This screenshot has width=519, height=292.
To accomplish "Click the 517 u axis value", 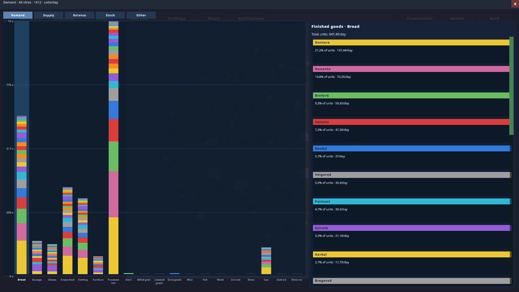I will tap(10, 149).
